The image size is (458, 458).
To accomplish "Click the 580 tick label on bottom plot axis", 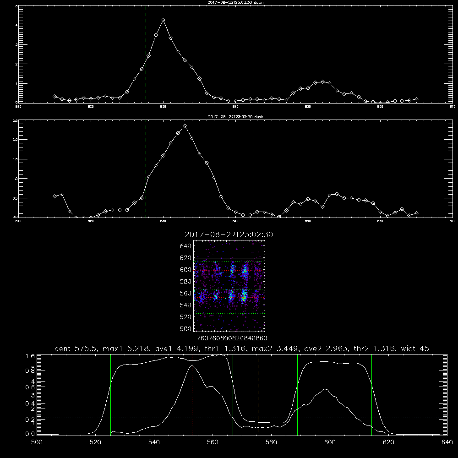I will (x=271, y=442).
